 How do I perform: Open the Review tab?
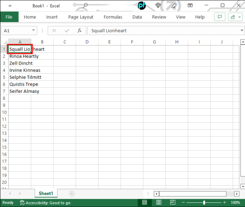pyautogui.click(x=159, y=17)
